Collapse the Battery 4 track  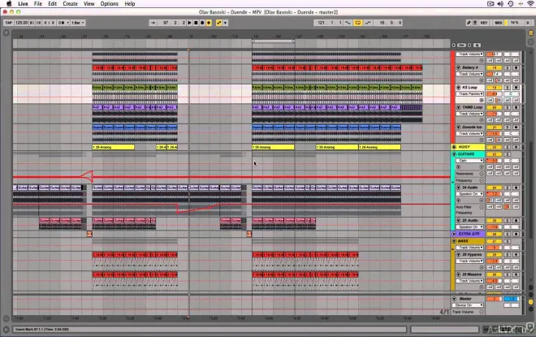[458, 67]
